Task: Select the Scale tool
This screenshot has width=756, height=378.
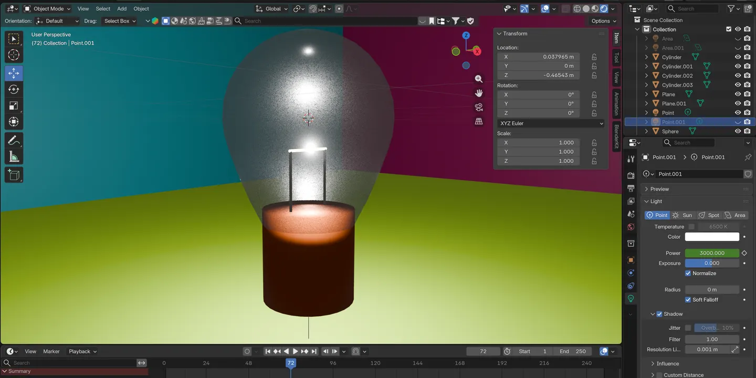Action: (14, 106)
